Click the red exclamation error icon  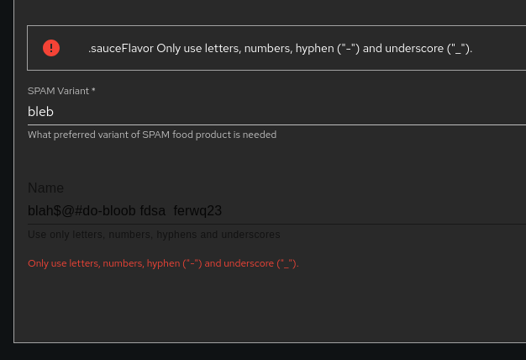click(51, 48)
